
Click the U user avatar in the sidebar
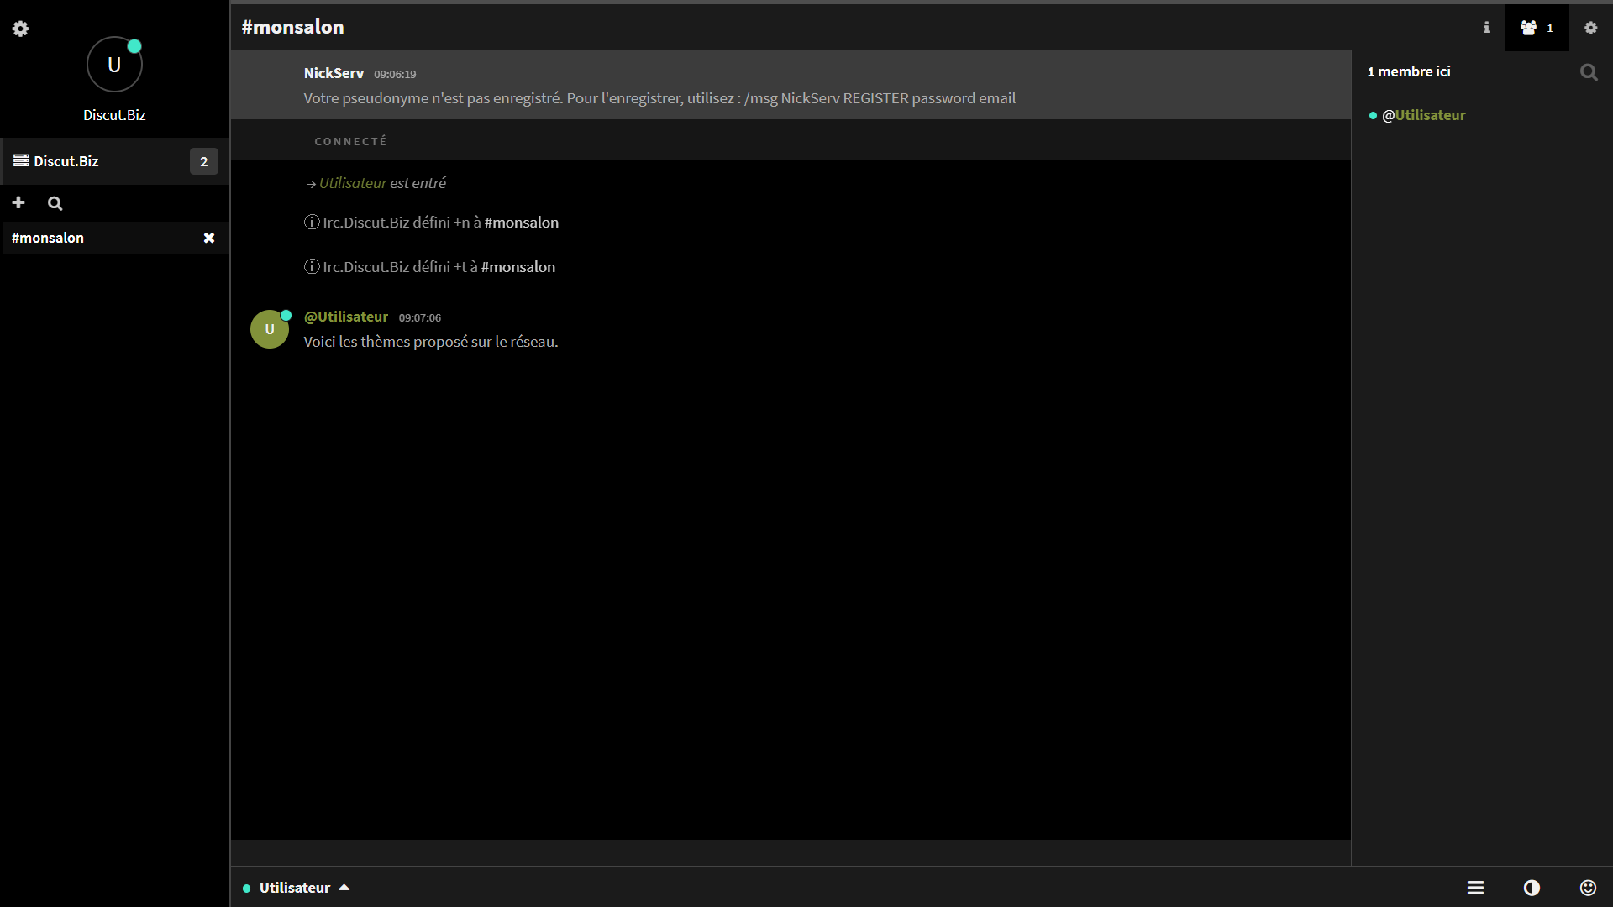(x=114, y=65)
